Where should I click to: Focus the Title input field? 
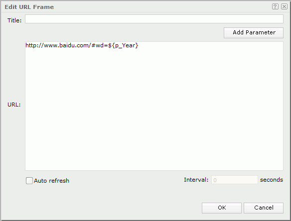coord(154,19)
